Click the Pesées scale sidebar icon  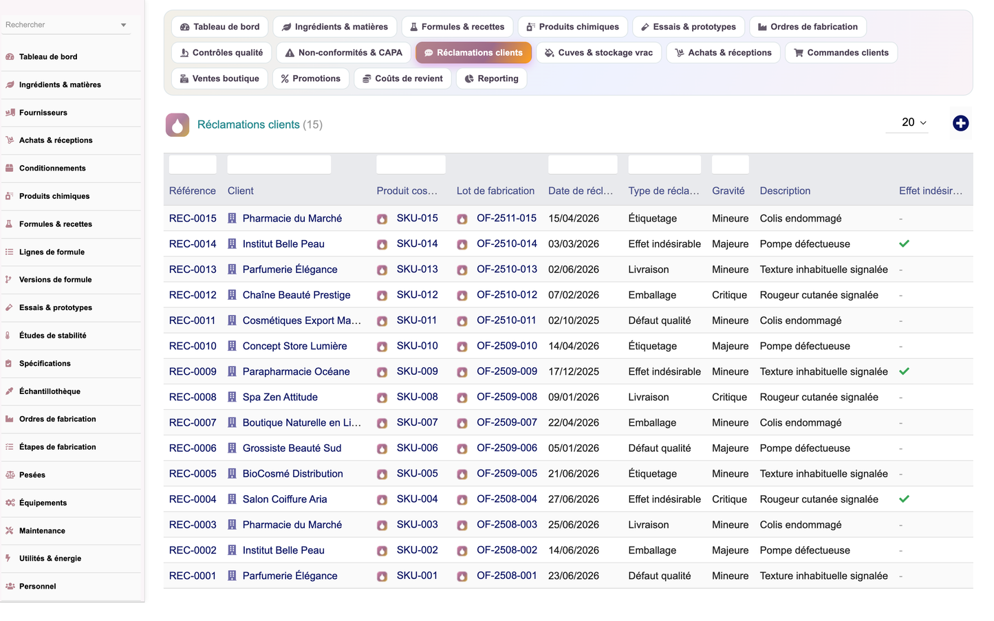10,475
